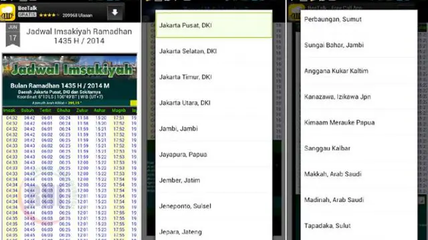Open the BeeTalk app icon in ad banner
The height and width of the screenshot is (240, 428).
point(7,13)
